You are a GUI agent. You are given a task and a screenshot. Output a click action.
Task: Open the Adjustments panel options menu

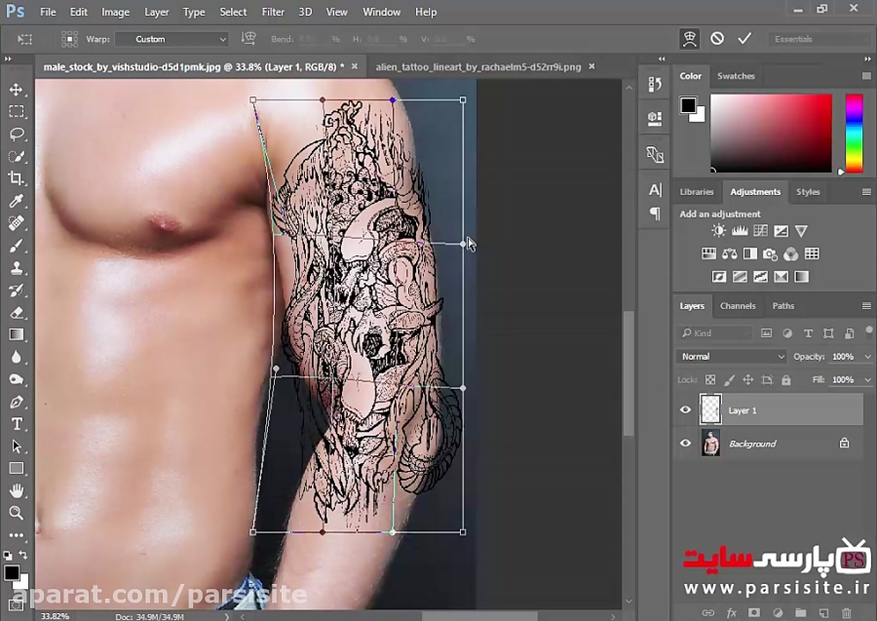tap(866, 191)
